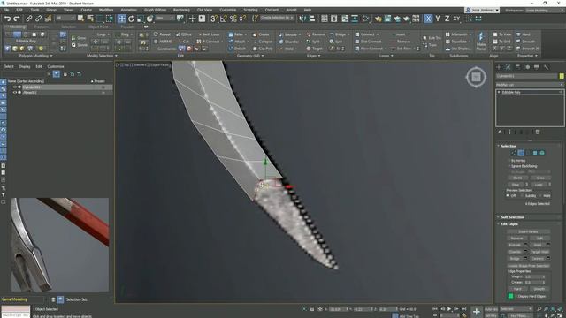Open the Rendering menu
566x318 pixels.
181,10
